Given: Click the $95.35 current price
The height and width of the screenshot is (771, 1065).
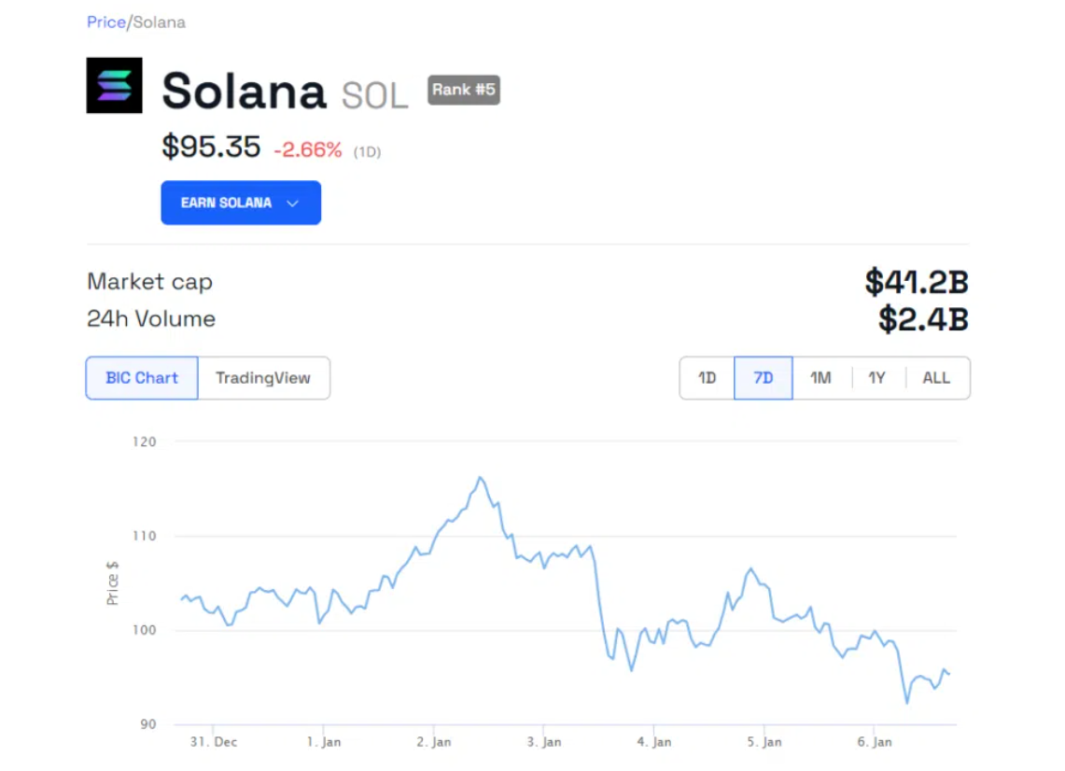Looking at the screenshot, I should (x=211, y=147).
